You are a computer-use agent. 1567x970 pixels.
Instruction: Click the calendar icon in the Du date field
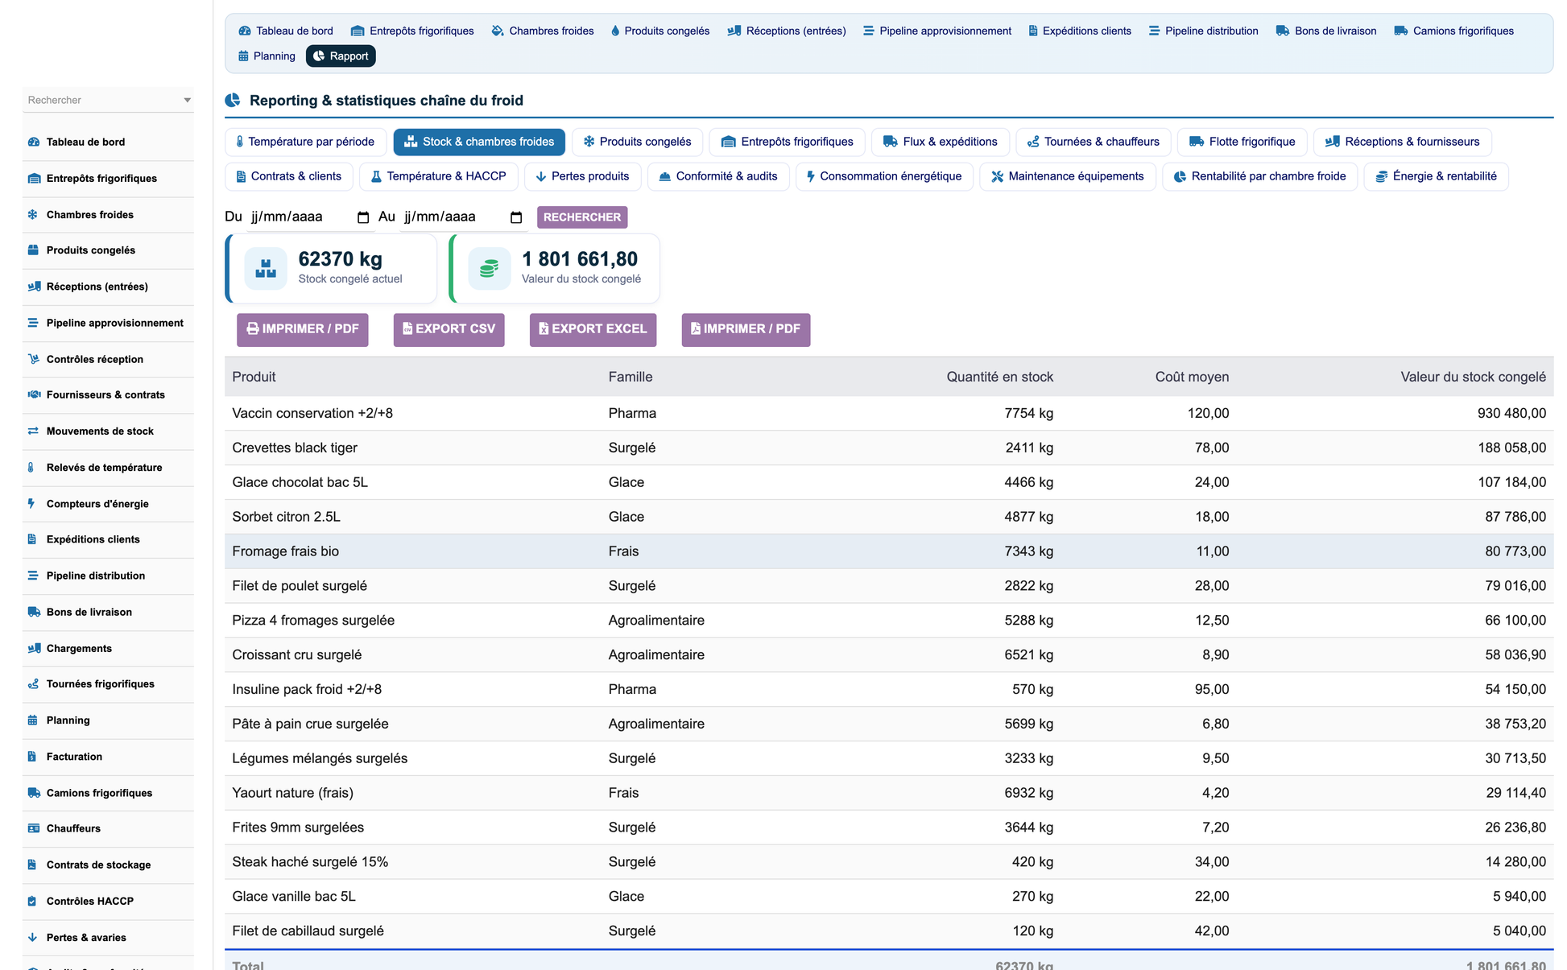click(363, 217)
